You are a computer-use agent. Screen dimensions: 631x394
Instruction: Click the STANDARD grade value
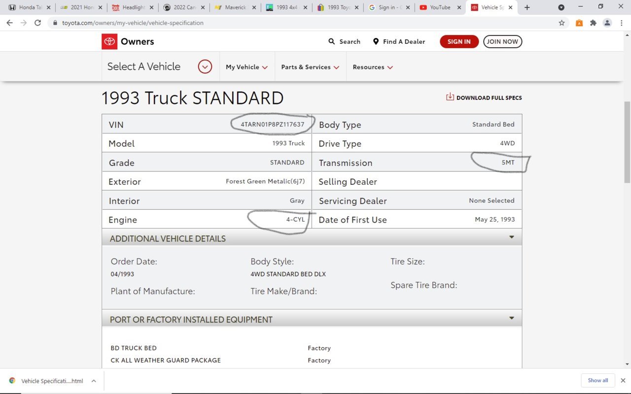coord(287,163)
